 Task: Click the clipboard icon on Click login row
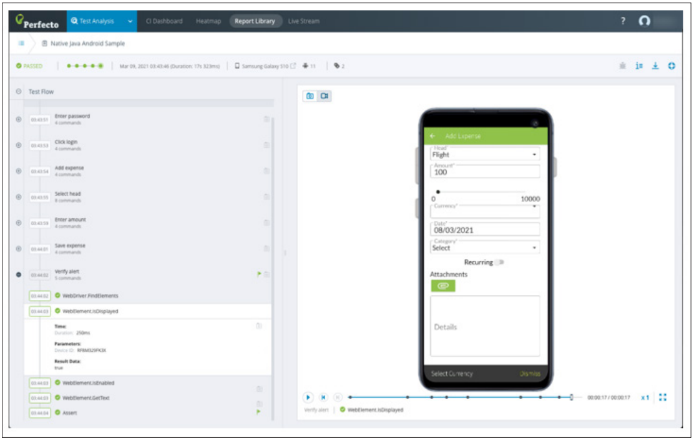pos(266,145)
